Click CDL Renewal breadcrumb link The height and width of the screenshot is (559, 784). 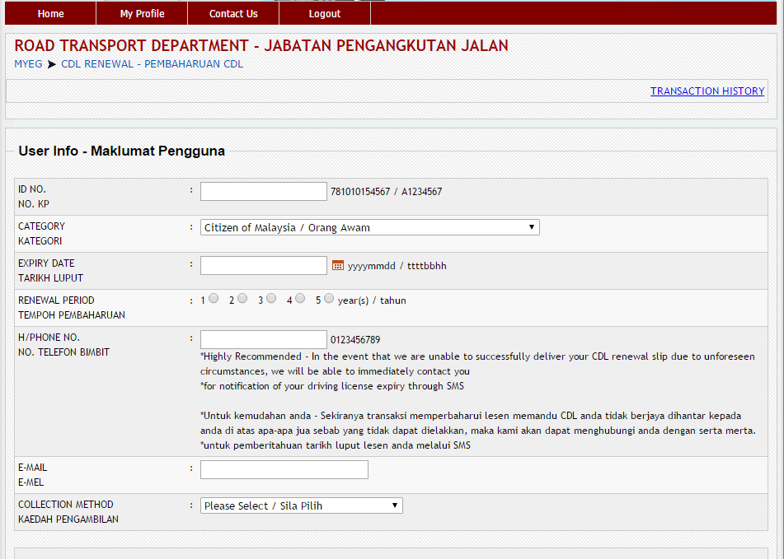(x=152, y=64)
